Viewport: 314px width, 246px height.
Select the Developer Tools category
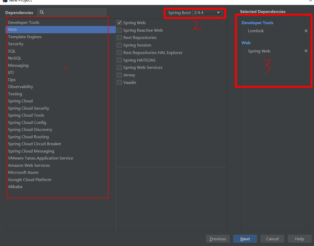pyautogui.click(x=61, y=22)
